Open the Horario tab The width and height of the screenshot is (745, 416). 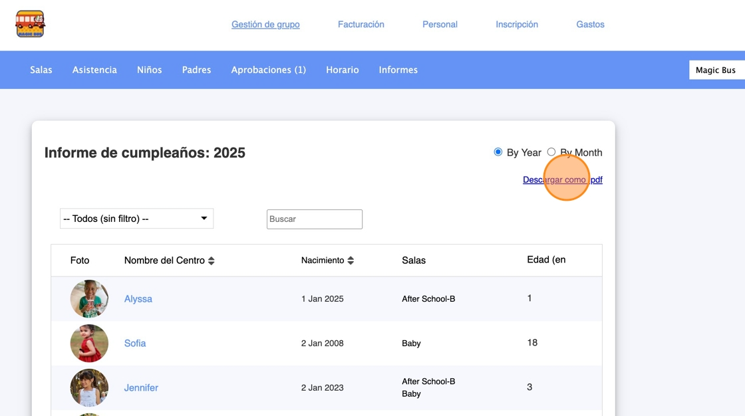pos(342,70)
